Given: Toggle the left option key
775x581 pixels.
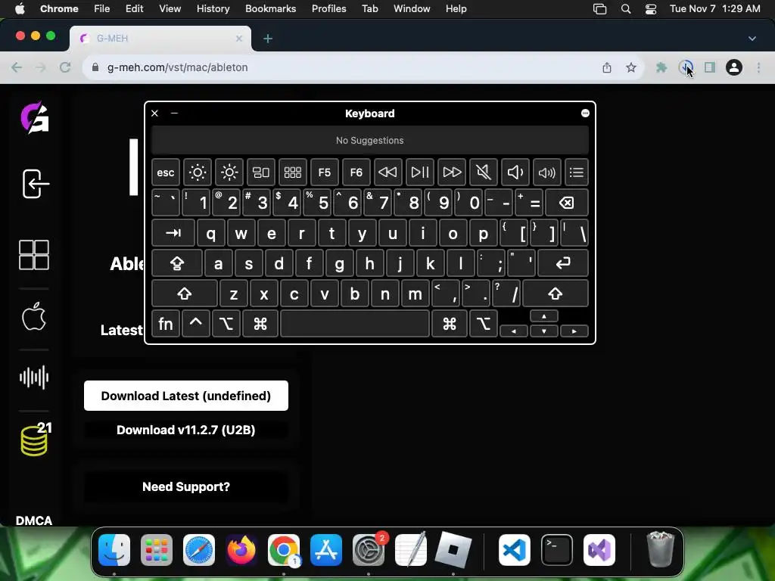Looking at the screenshot, I should click(x=226, y=324).
